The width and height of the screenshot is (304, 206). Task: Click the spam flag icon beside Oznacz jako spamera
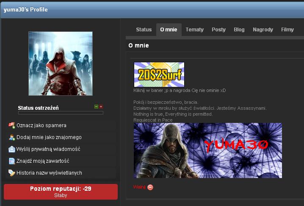coord(11,125)
